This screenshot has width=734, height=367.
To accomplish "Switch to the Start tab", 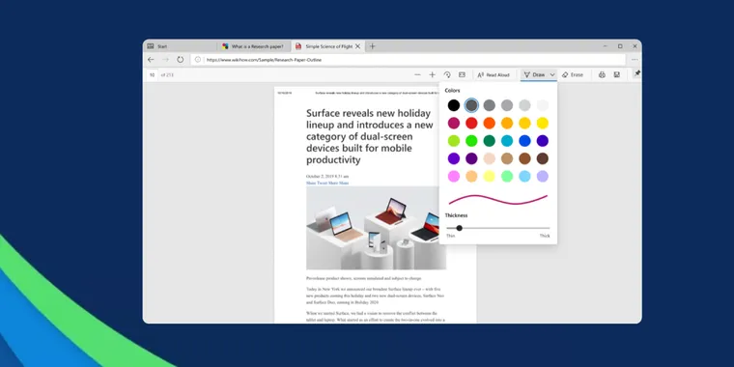I will (x=181, y=46).
